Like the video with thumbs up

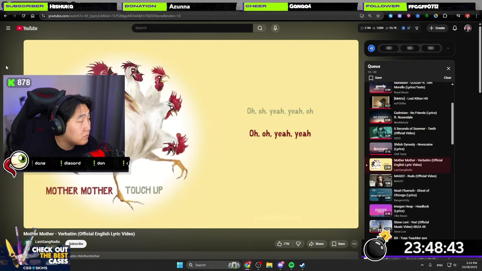click(283, 244)
